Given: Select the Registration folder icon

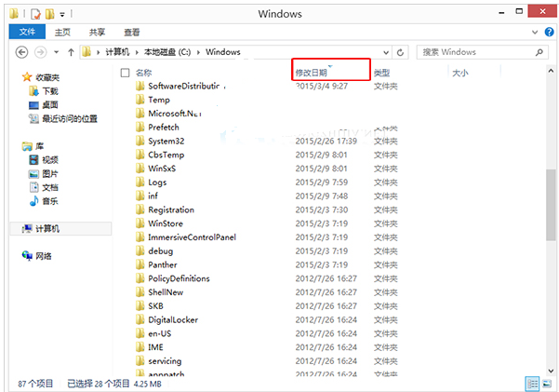Looking at the screenshot, I should coord(140,210).
